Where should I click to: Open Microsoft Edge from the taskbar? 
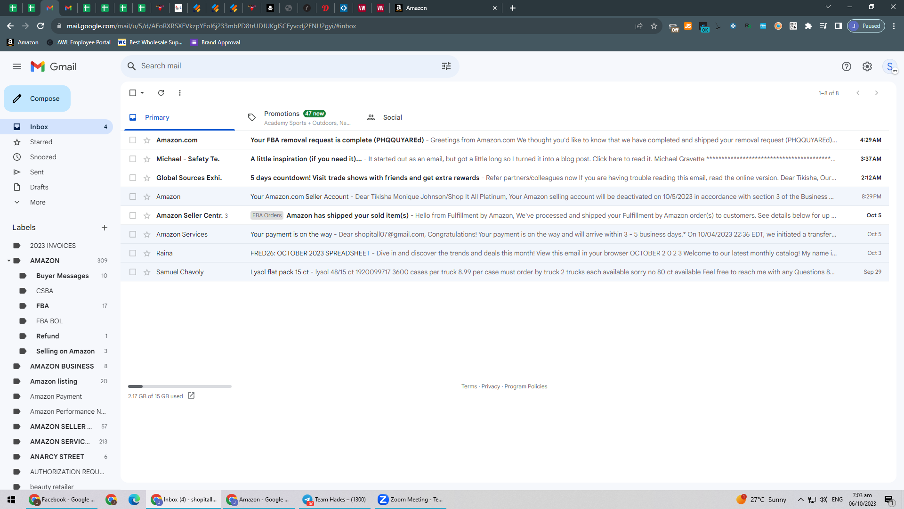tap(134, 500)
